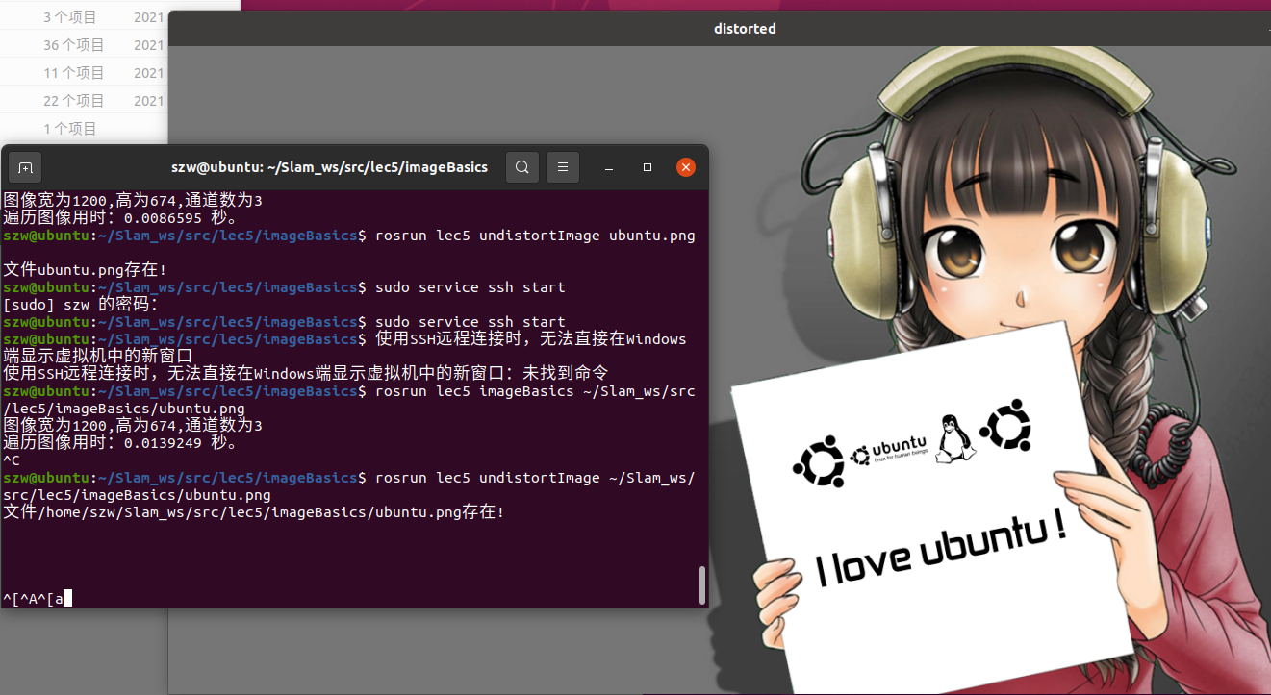Click the 'I love ubuntu !' text in the image
This screenshot has width=1271, height=695.
(x=941, y=551)
